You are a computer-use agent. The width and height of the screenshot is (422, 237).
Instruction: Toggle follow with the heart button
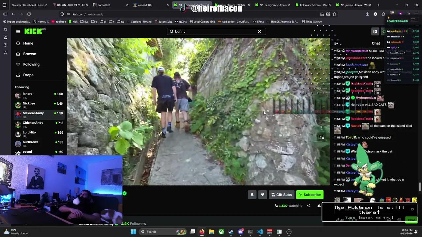tap(262, 195)
